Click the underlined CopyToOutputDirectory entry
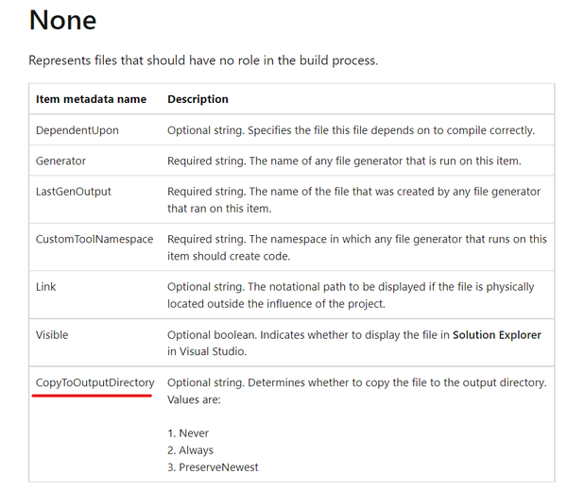 [94, 382]
